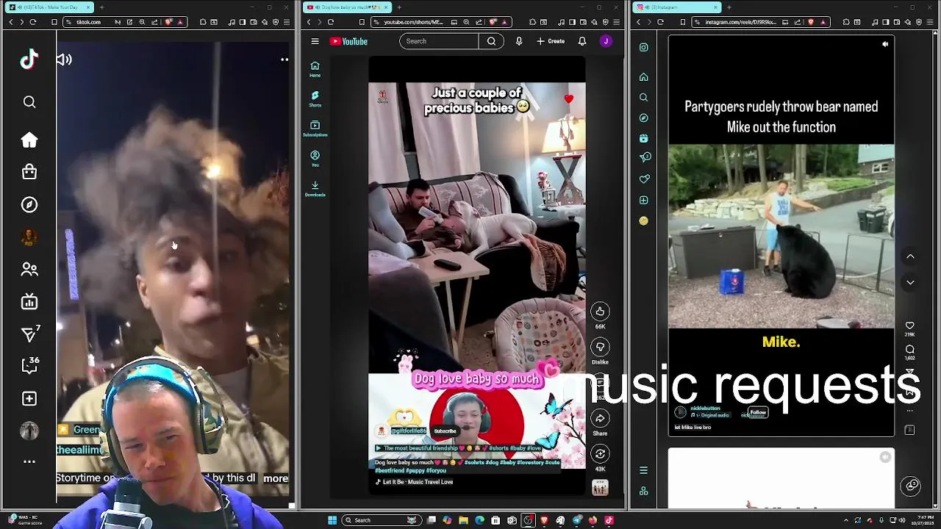The width and height of the screenshot is (941, 529).
Task: Toggle Instagram reel audio speaker
Action: coord(885,44)
